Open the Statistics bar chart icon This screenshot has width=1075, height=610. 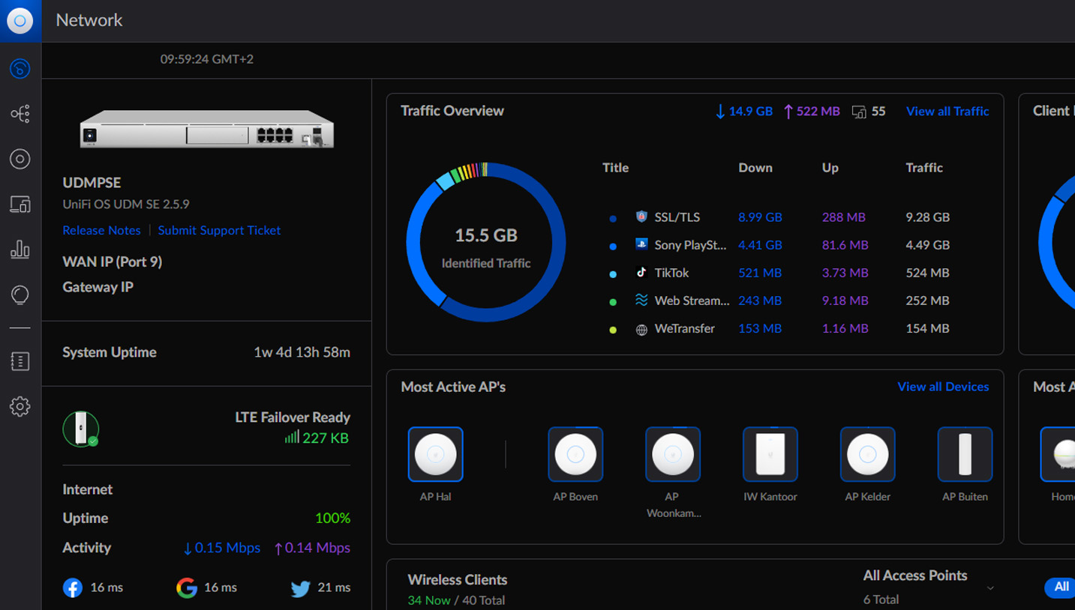[x=20, y=249]
